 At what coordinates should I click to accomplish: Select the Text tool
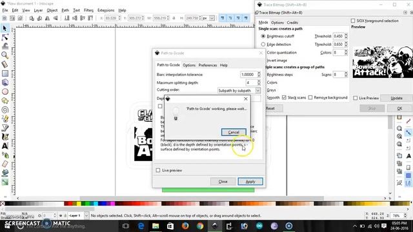coord(5,146)
